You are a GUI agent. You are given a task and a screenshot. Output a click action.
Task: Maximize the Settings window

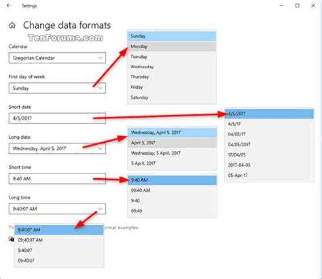[x=297, y=6]
